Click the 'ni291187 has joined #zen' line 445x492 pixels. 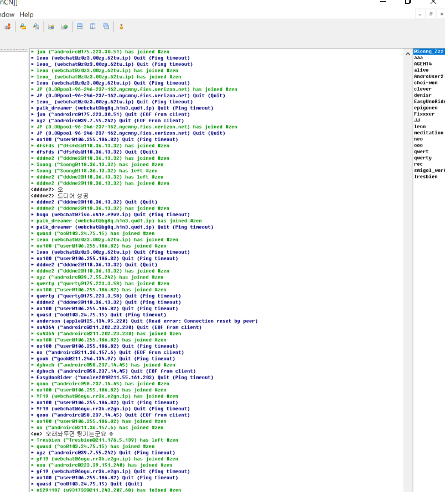106,490
